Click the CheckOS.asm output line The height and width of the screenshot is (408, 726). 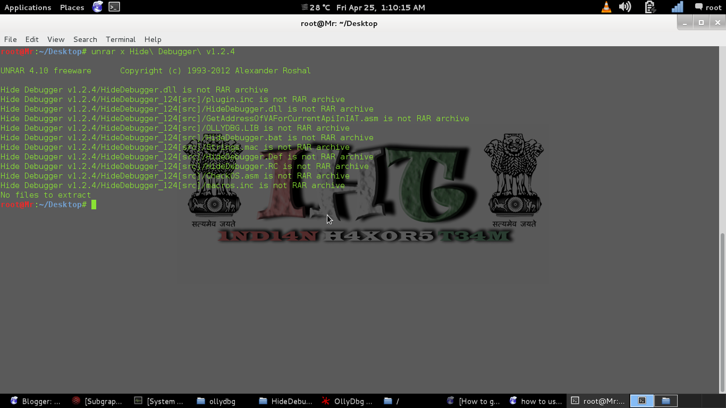175,176
